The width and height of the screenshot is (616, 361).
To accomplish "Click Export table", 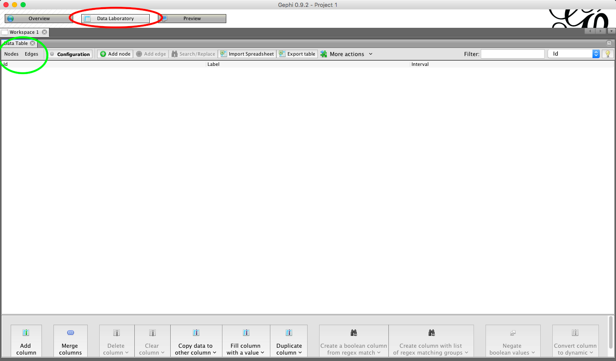I will [297, 54].
